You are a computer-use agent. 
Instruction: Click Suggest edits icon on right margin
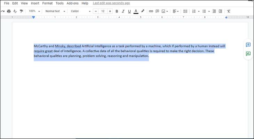tap(248, 54)
